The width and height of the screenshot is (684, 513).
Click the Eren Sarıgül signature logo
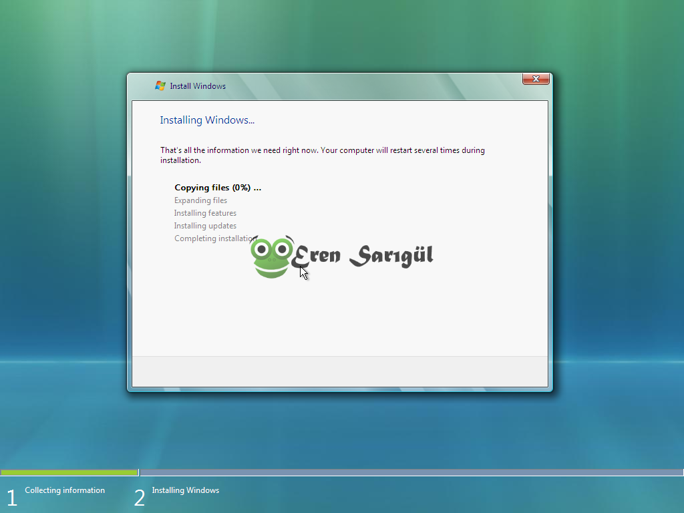(x=364, y=255)
